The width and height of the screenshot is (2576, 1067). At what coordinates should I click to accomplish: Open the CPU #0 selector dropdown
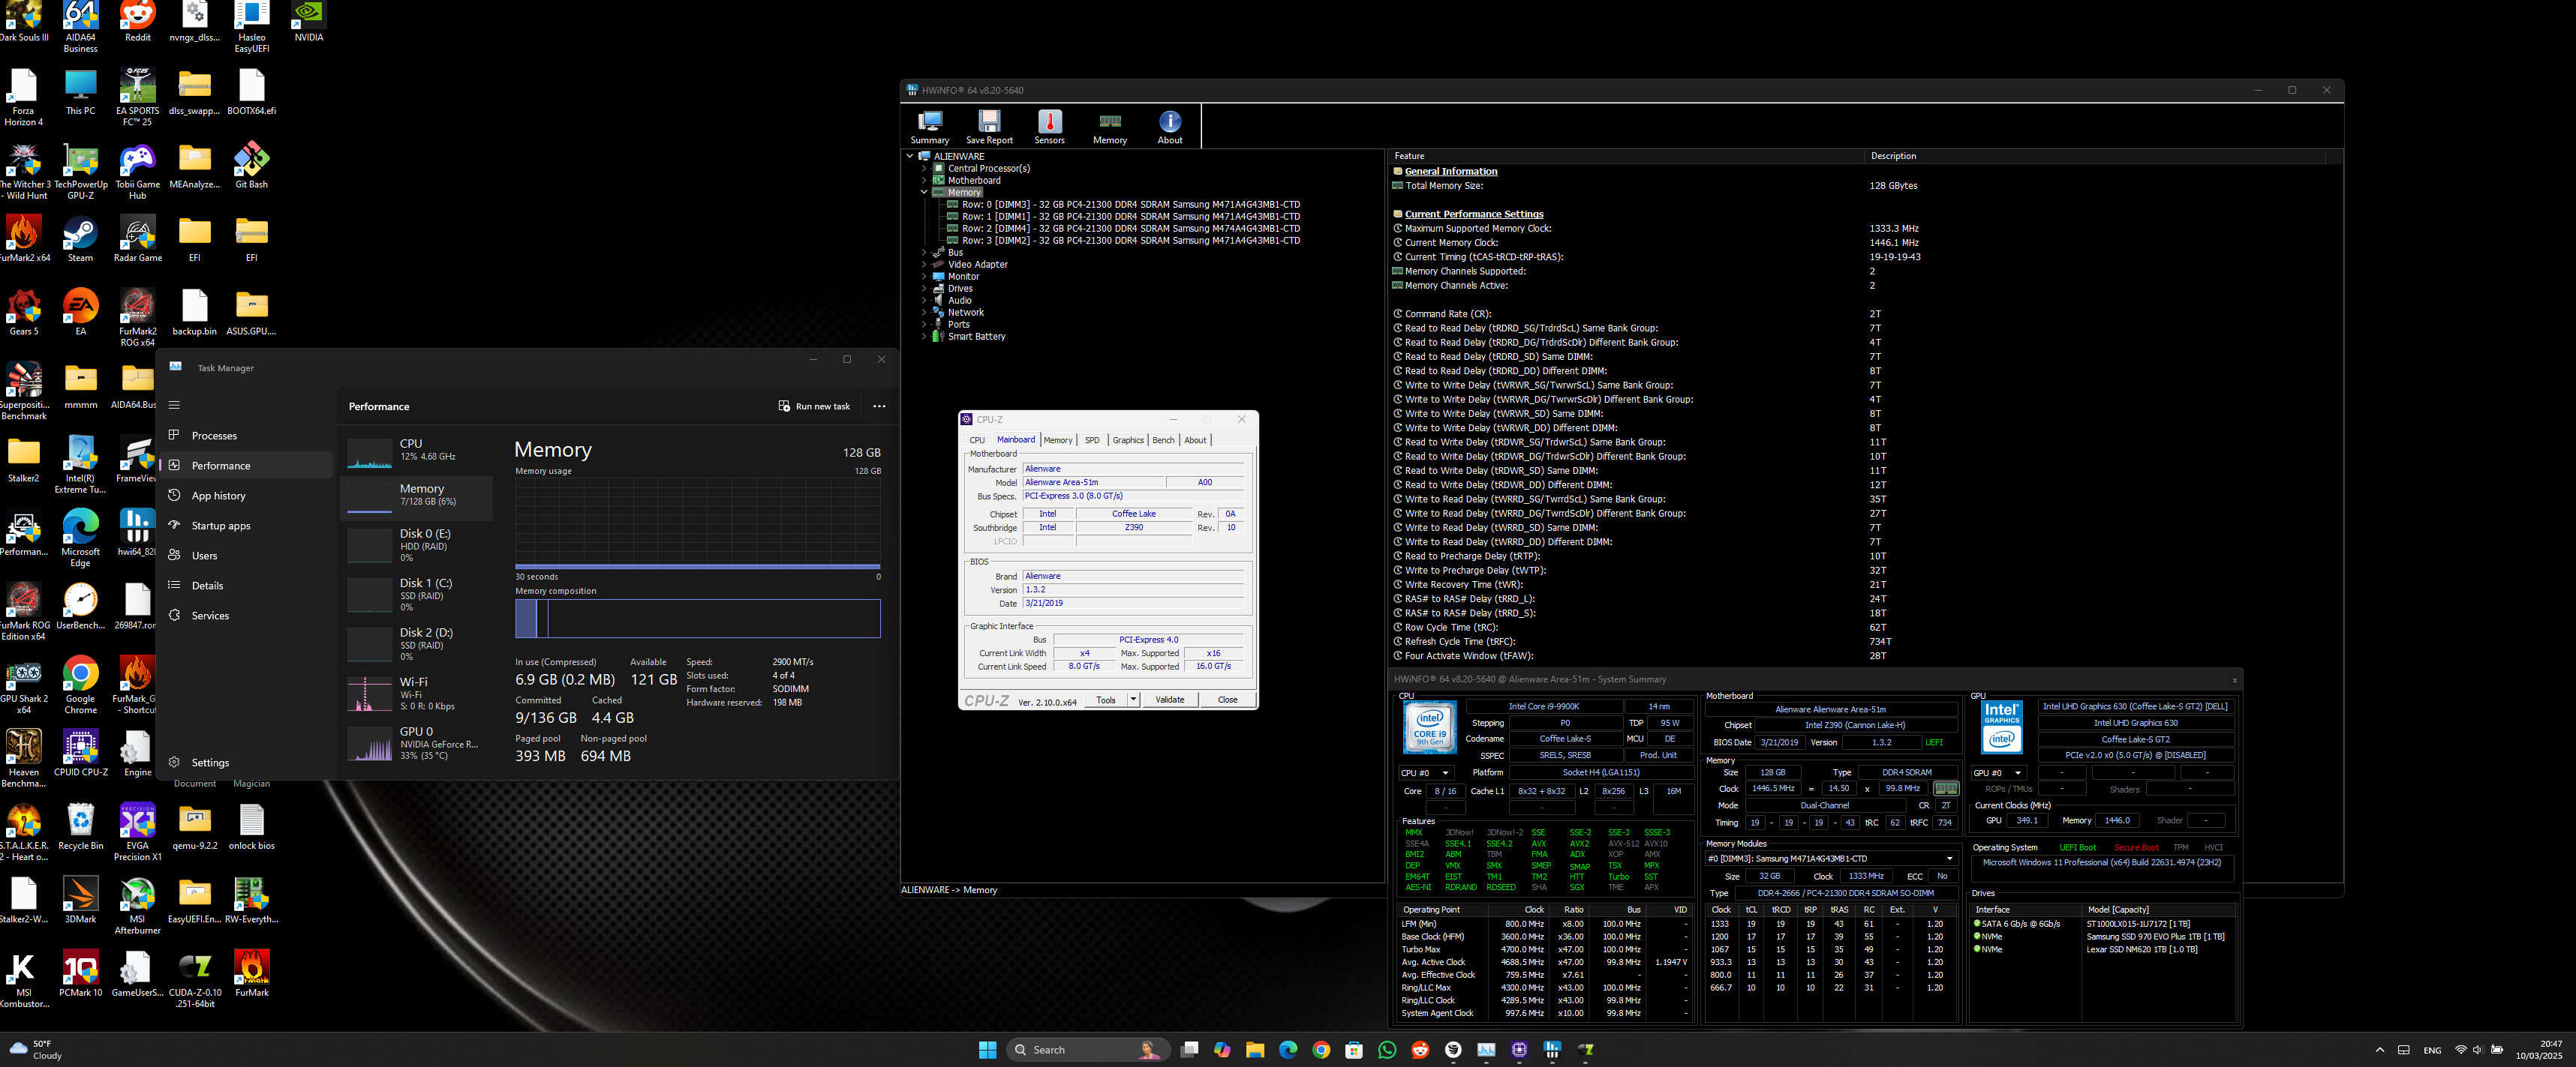(1444, 772)
